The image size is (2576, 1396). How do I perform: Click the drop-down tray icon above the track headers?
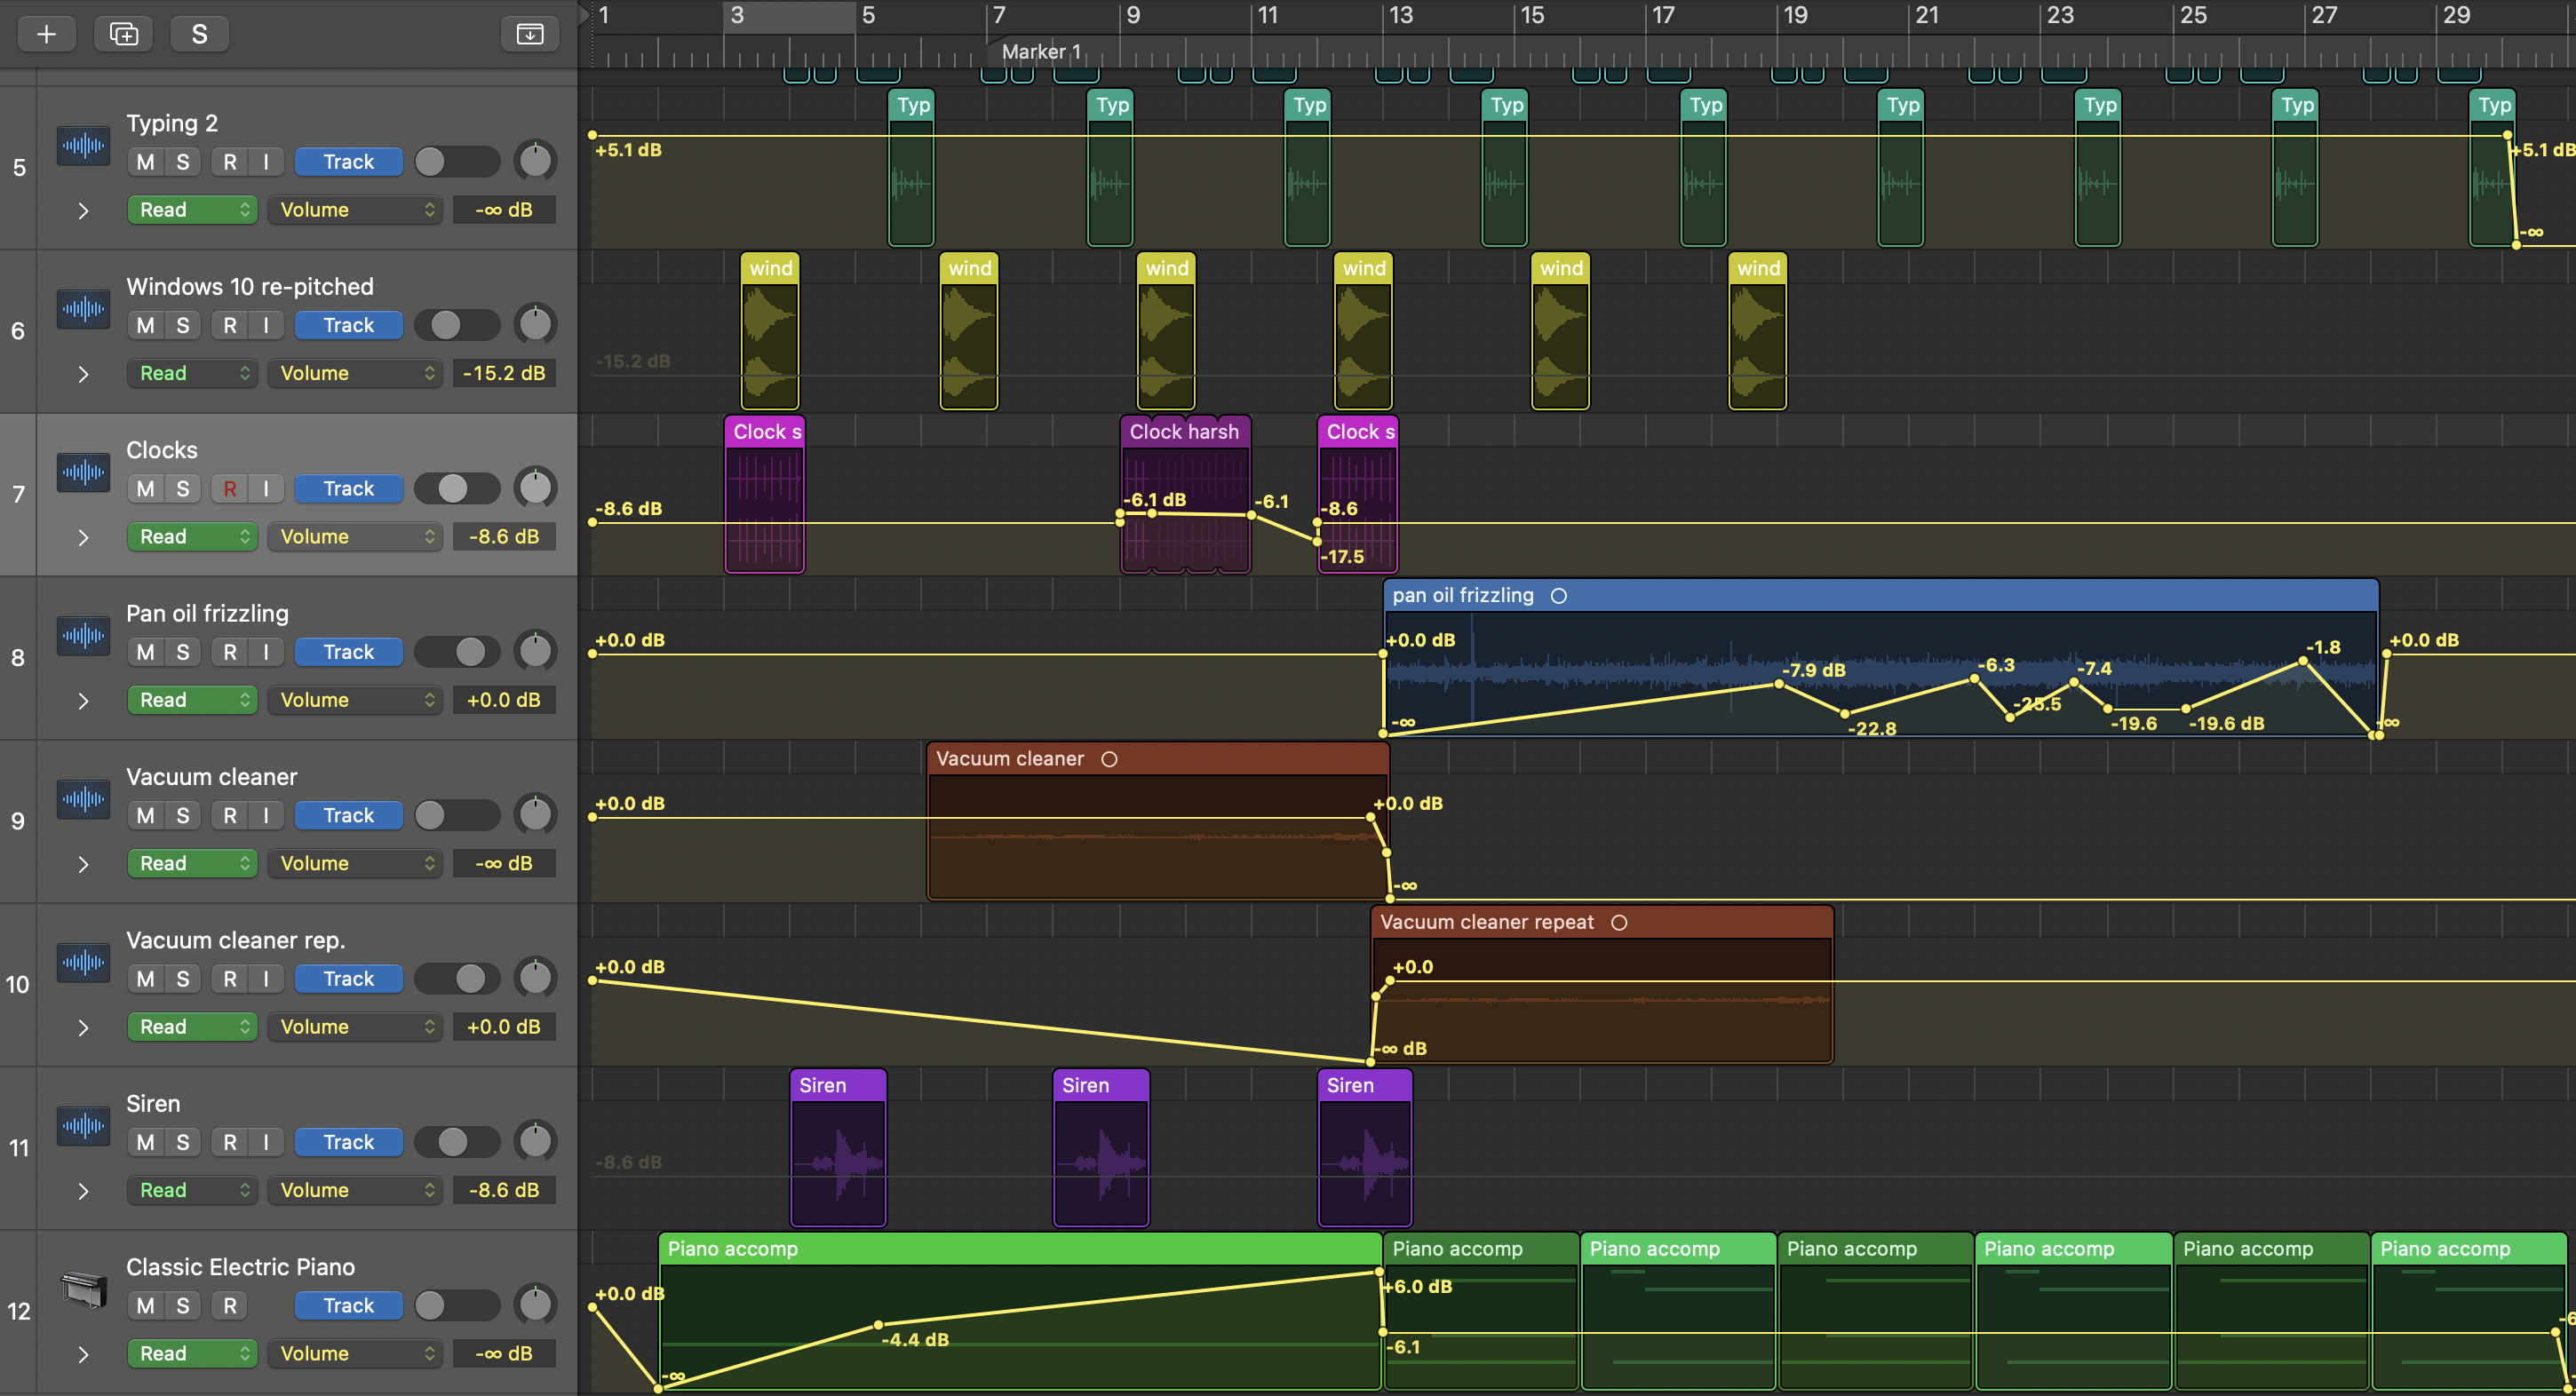[x=529, y=34]
